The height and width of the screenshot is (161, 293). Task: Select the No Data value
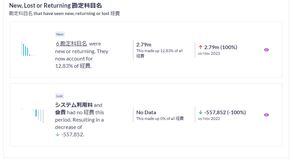(x=146, y=113)
